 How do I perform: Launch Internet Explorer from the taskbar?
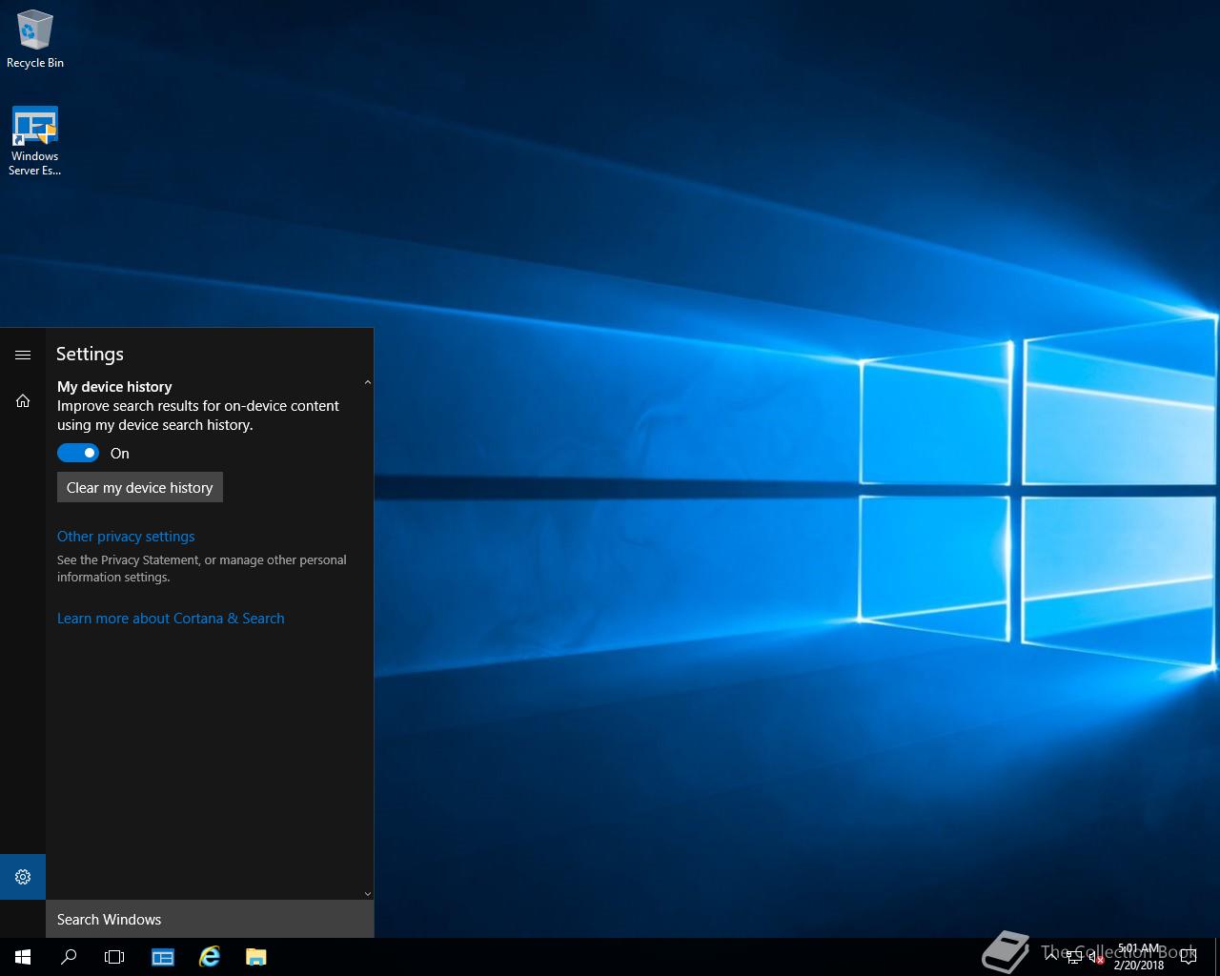coord(210,957)
